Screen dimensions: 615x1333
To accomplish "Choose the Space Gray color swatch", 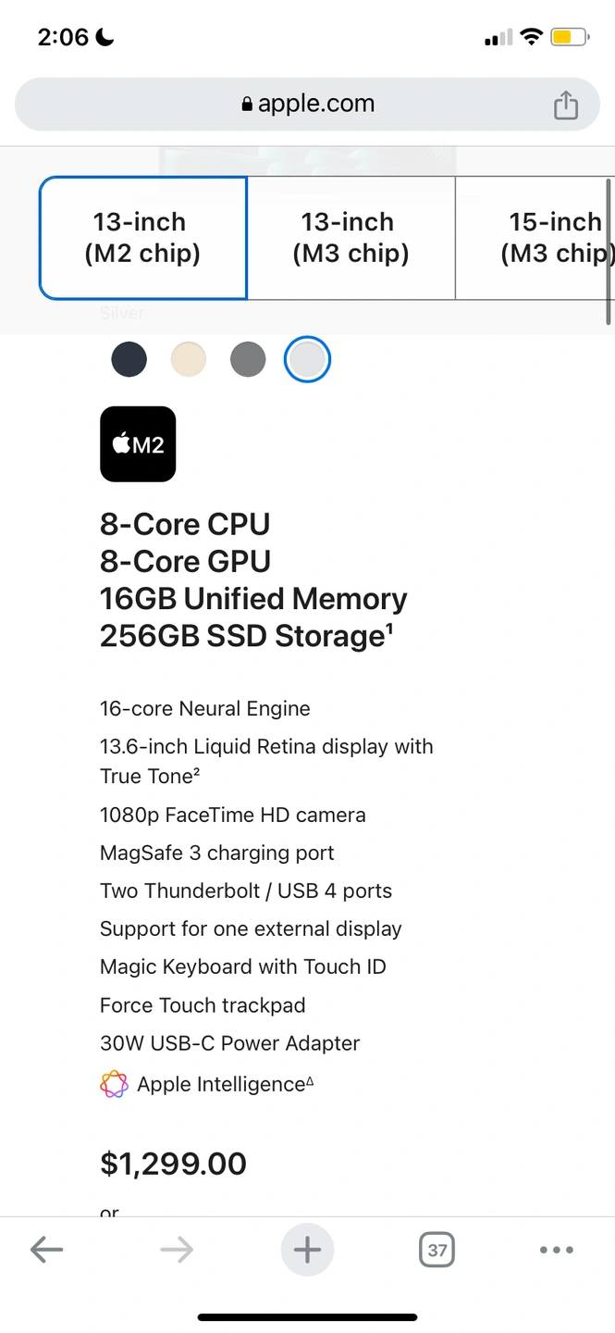I will pyautogui.click(x=248, y=359).
